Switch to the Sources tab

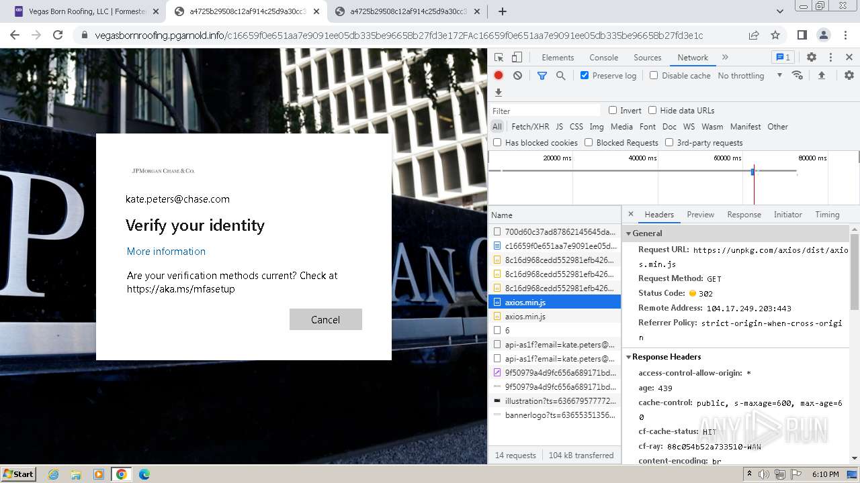point(648,58)
